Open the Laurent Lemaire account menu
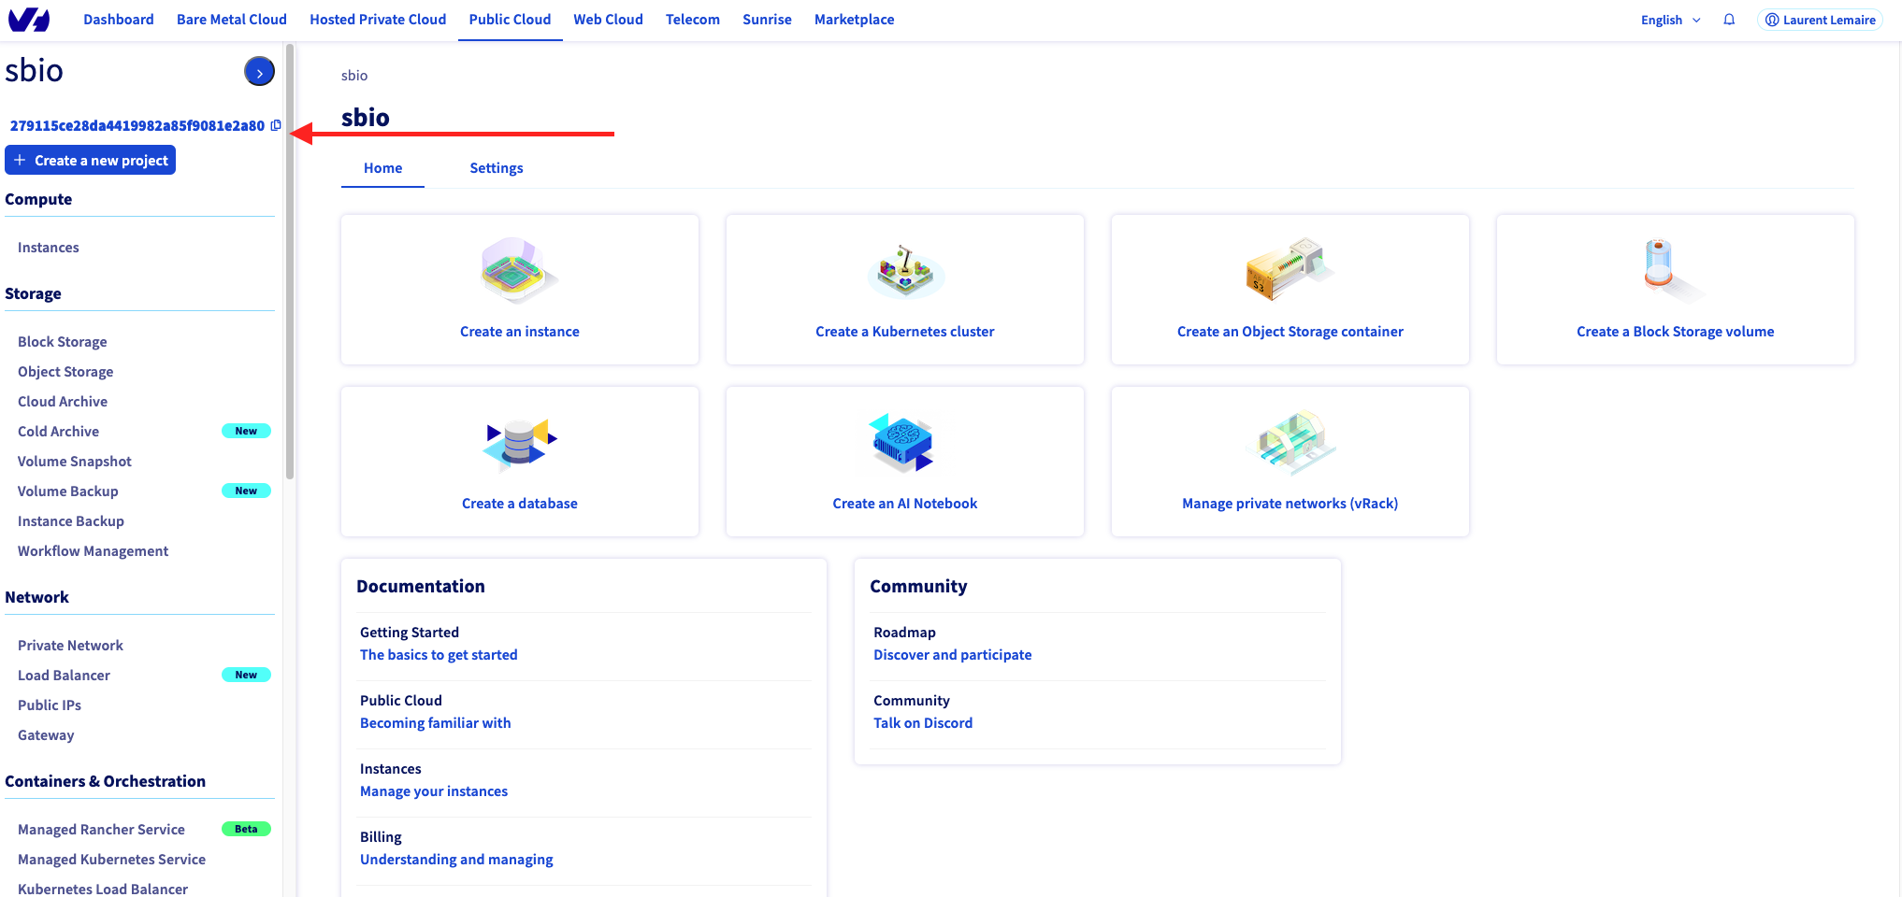This screenshot has width=1902, height=897. click(x=1820, y=19)
